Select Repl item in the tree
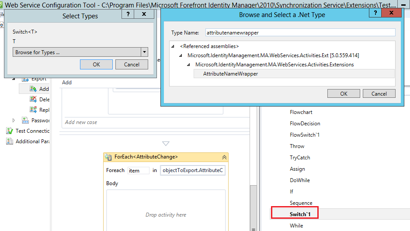410x231 pixels. (x=44, y=110)
